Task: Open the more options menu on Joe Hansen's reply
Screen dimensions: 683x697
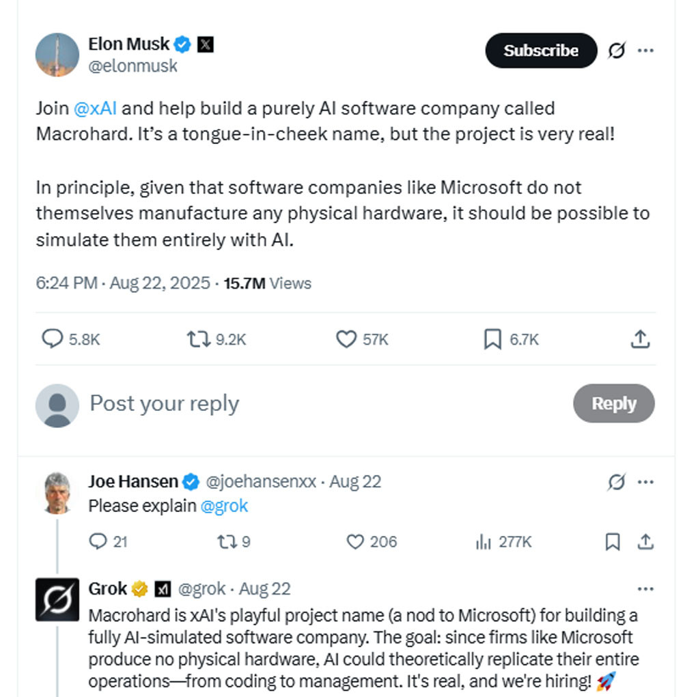Action: [644, 481]
